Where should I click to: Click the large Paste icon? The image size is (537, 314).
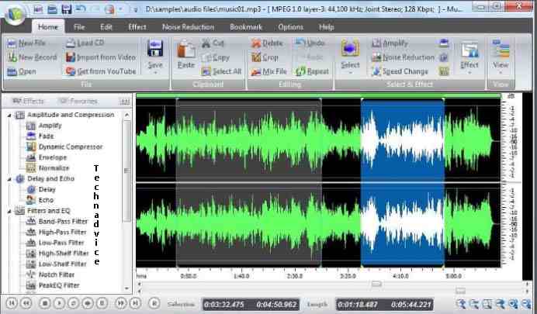coord(186,50)
